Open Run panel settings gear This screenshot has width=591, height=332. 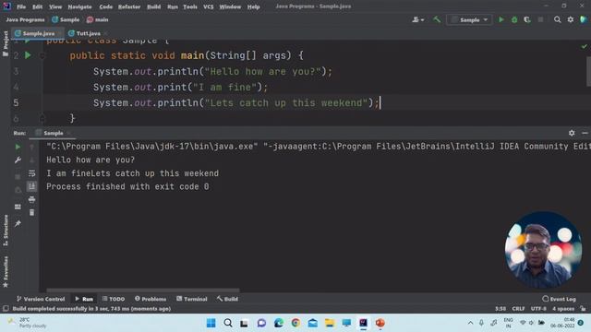pos(572,133)
